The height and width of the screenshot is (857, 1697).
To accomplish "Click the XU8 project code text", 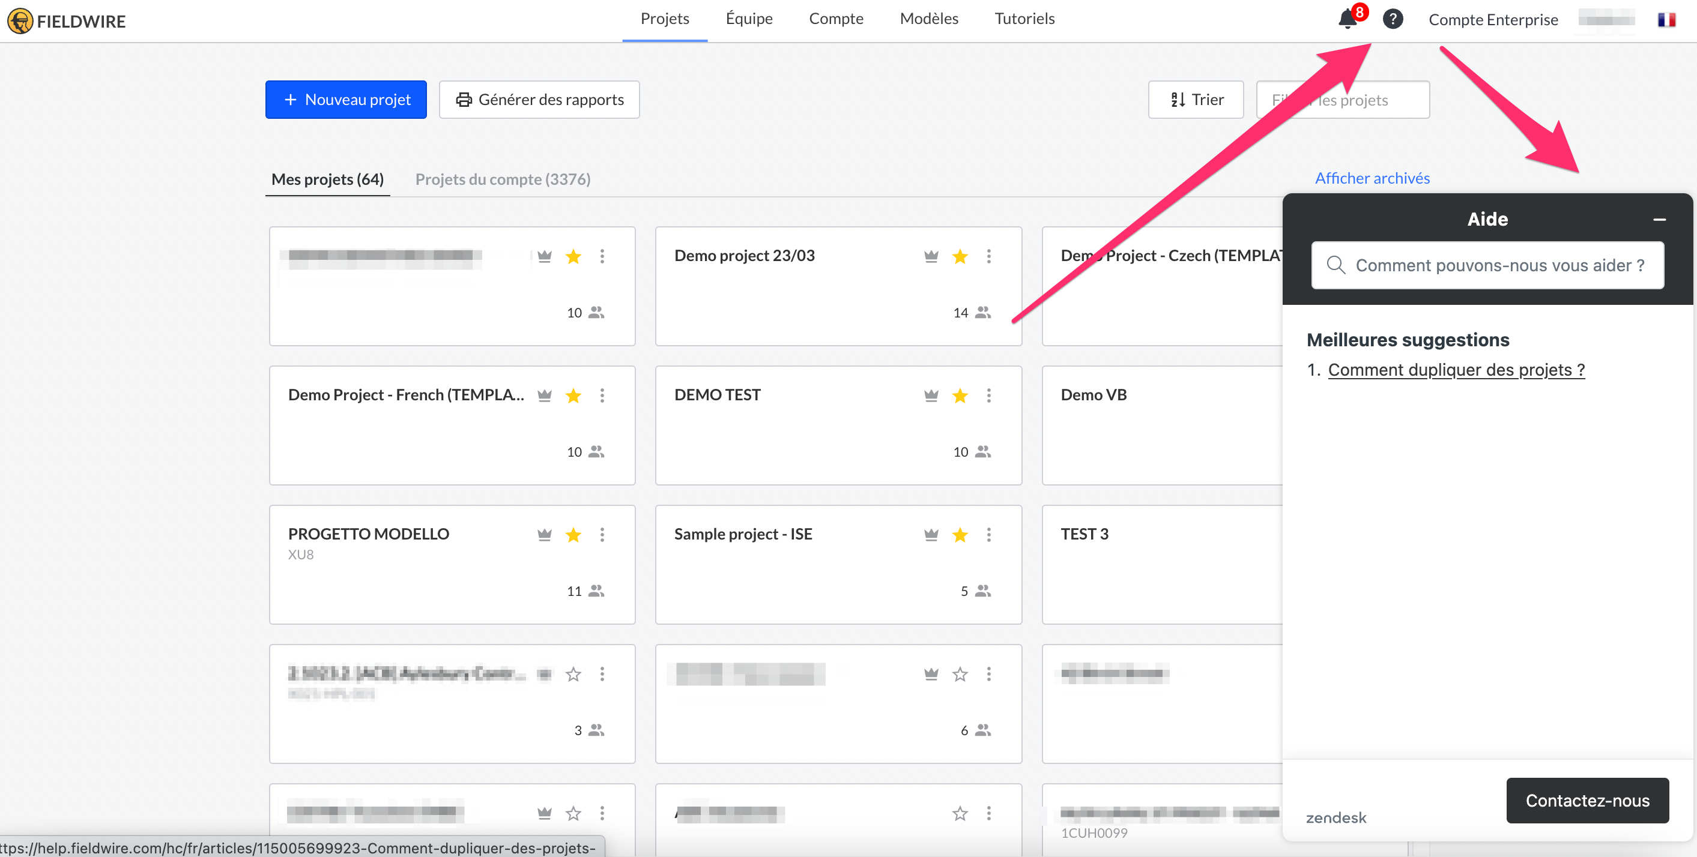I will (x=300, y=554).
